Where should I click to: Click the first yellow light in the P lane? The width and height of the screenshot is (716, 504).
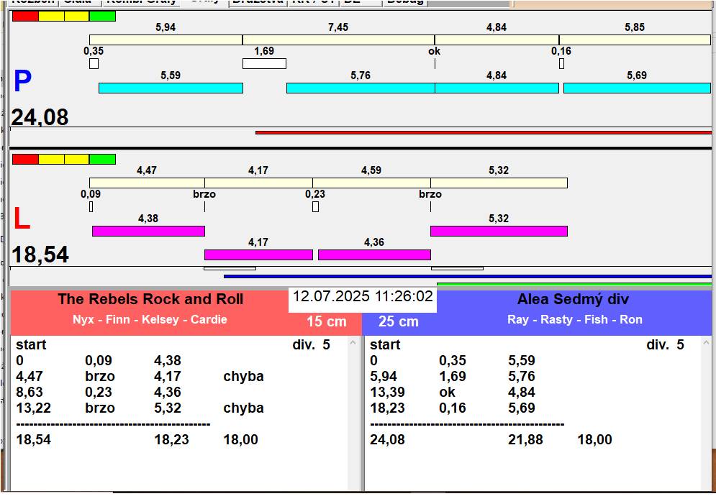pos(51,17)
